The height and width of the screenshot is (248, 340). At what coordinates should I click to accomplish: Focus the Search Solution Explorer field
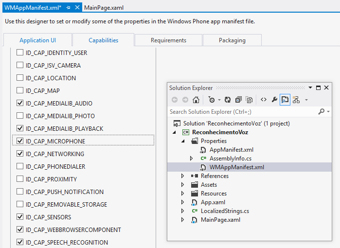(x=243, y=112)
